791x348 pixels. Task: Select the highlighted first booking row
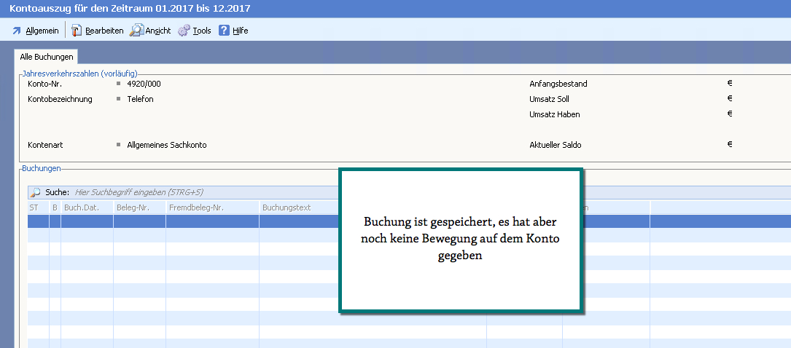[x=182, y=221]
